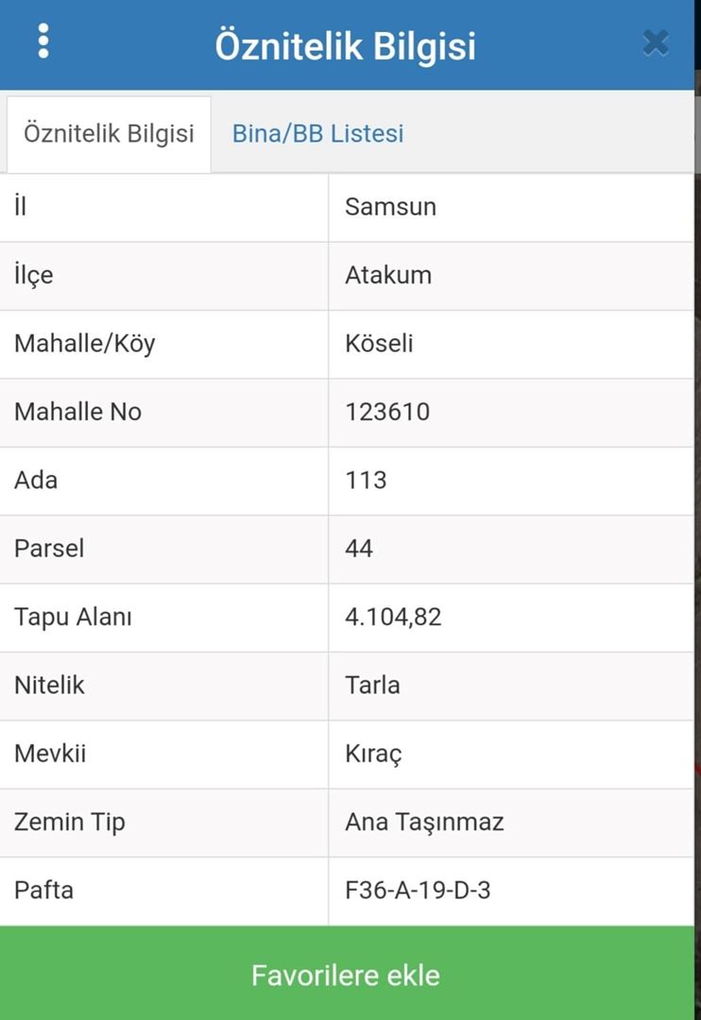
Task: Switch to the Öznitelik Bilgisi tab
Action: click(109, 133)
